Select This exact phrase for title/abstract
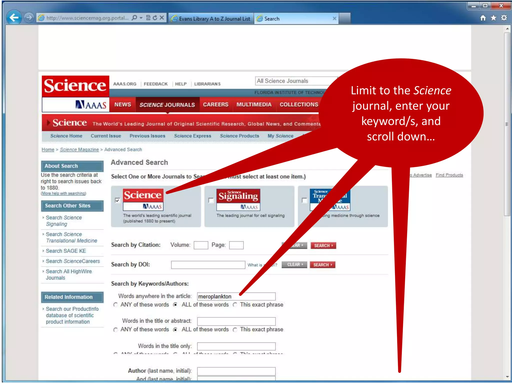Screen dimensions: 512x384 click(x=235, y=330)
